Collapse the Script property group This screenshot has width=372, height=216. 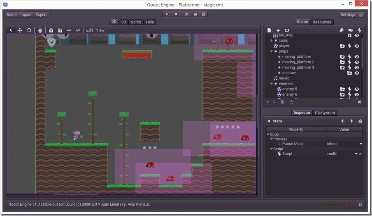[x=272, y=149]
